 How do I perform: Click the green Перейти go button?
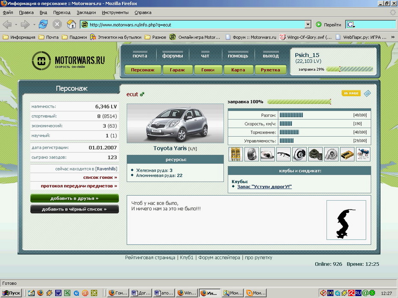click(x=328, y=25)
